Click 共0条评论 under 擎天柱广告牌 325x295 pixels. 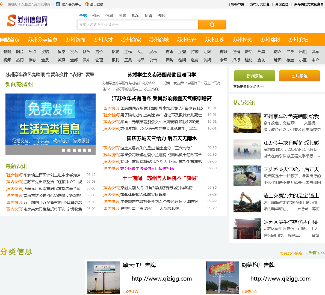(130, 292)
